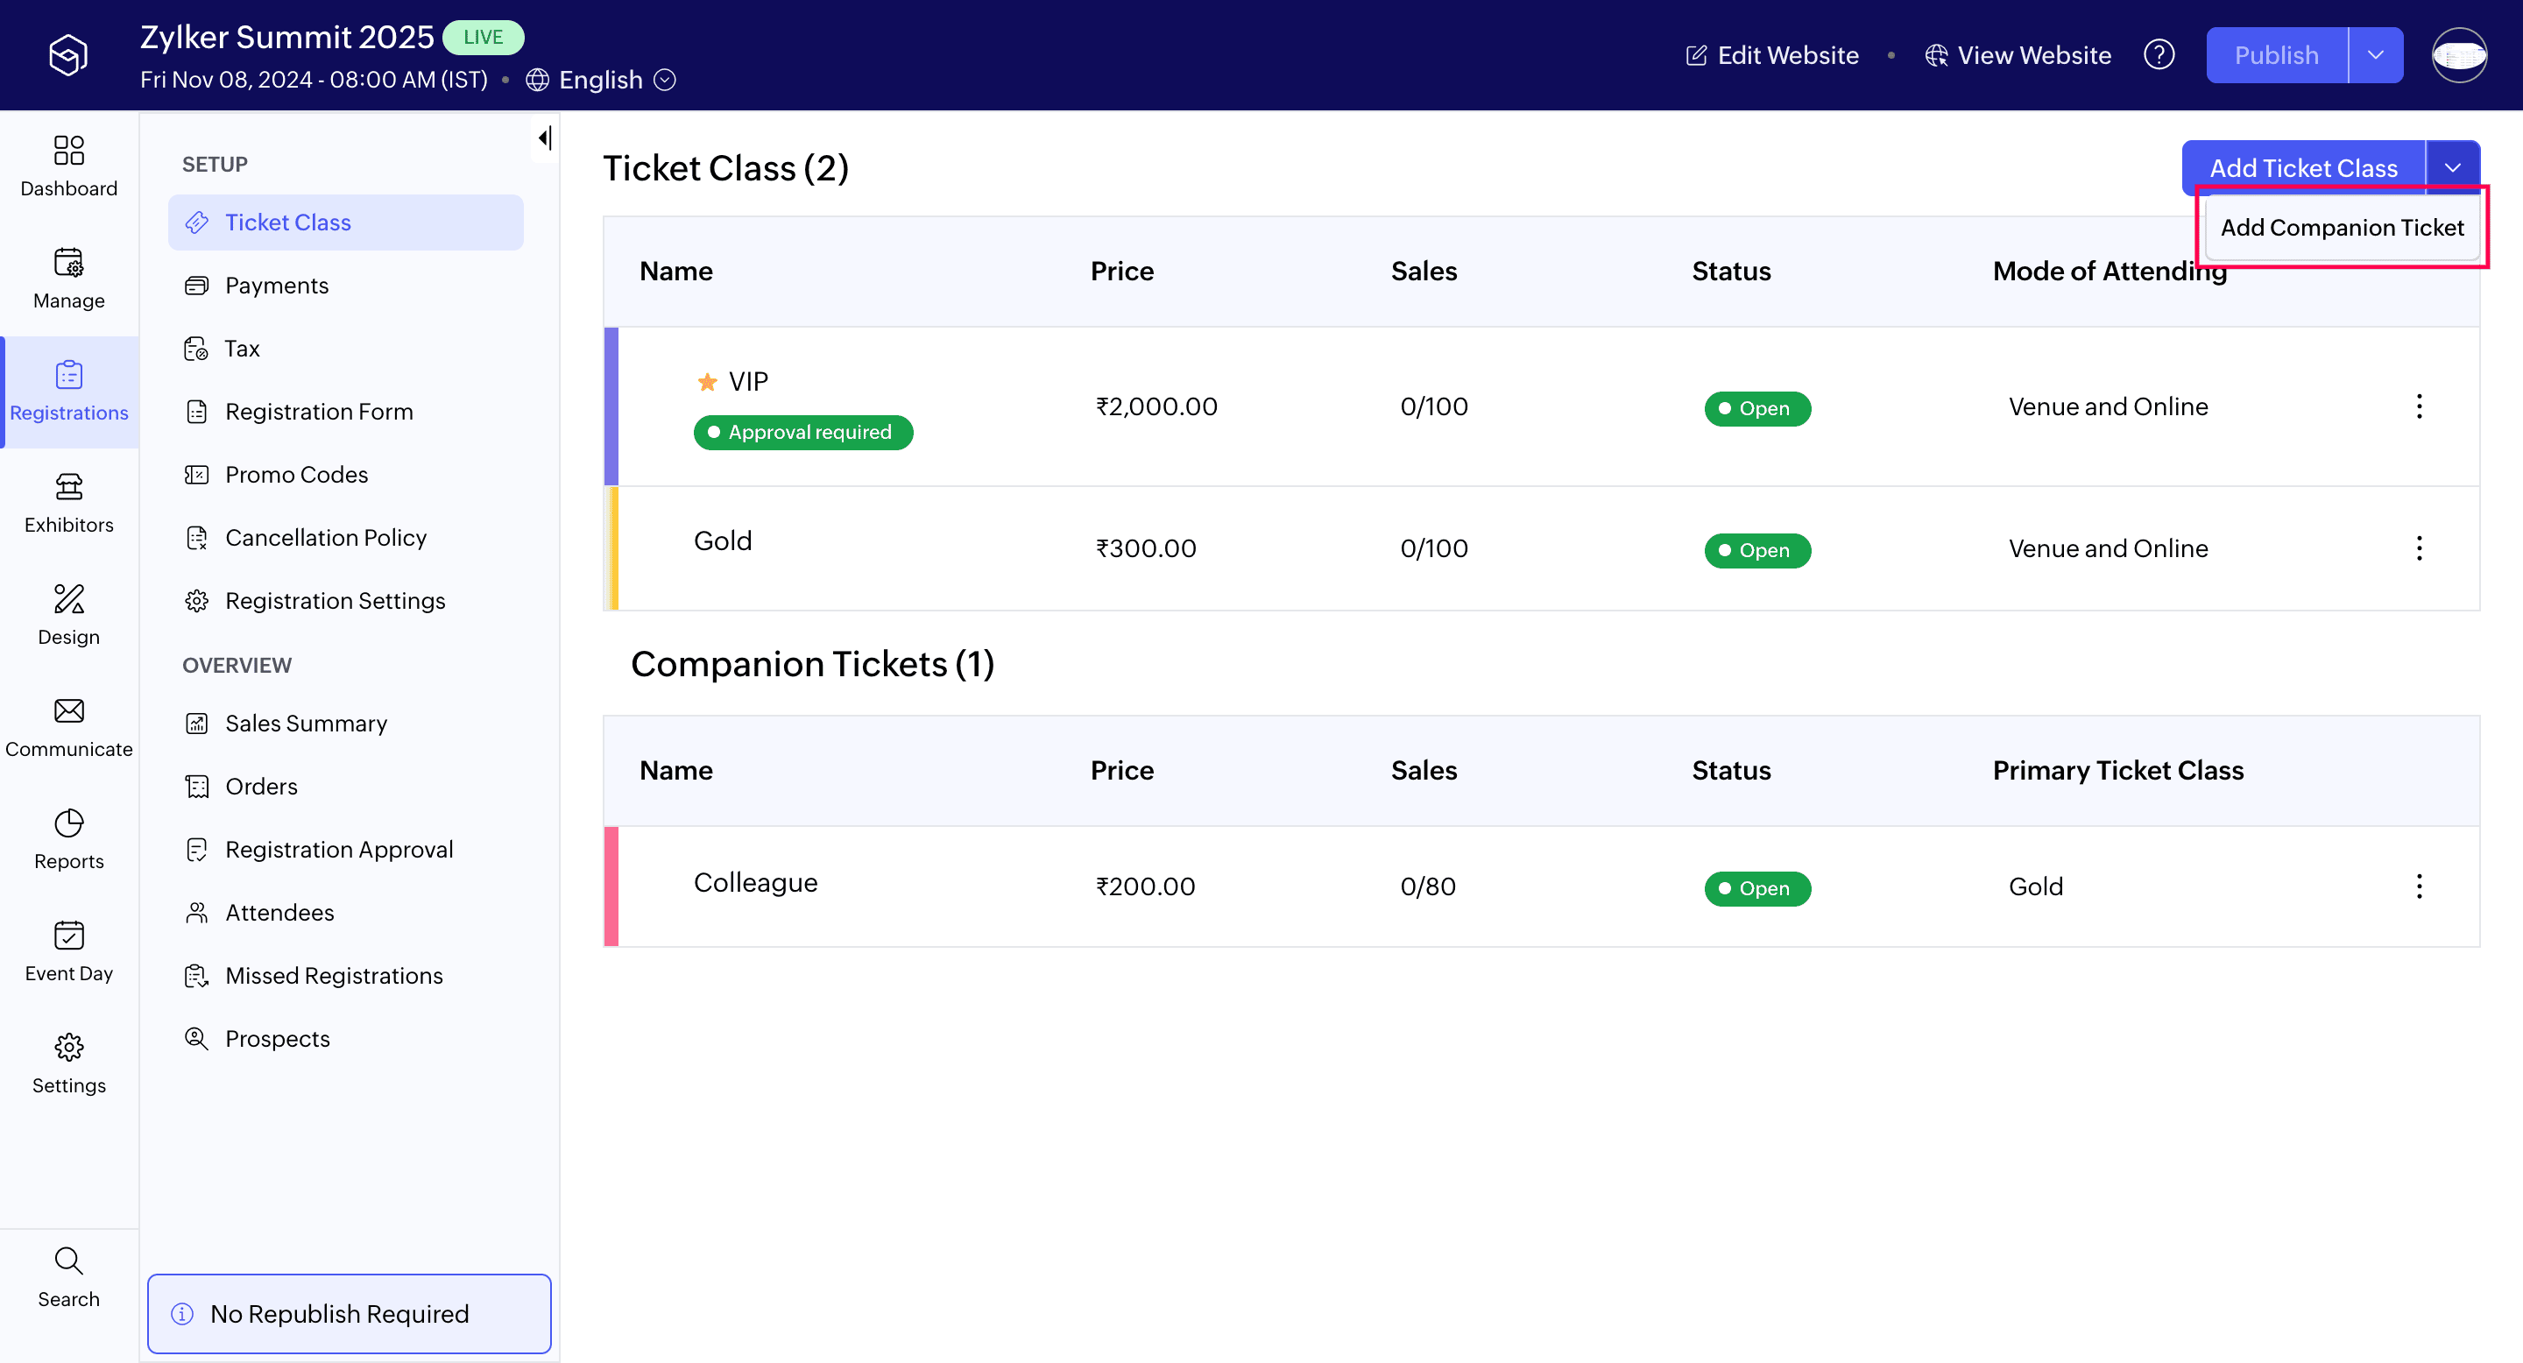Collapse the setup side panel arrow
This screenshot has height=1363, width=2523.
pos(545,138)
